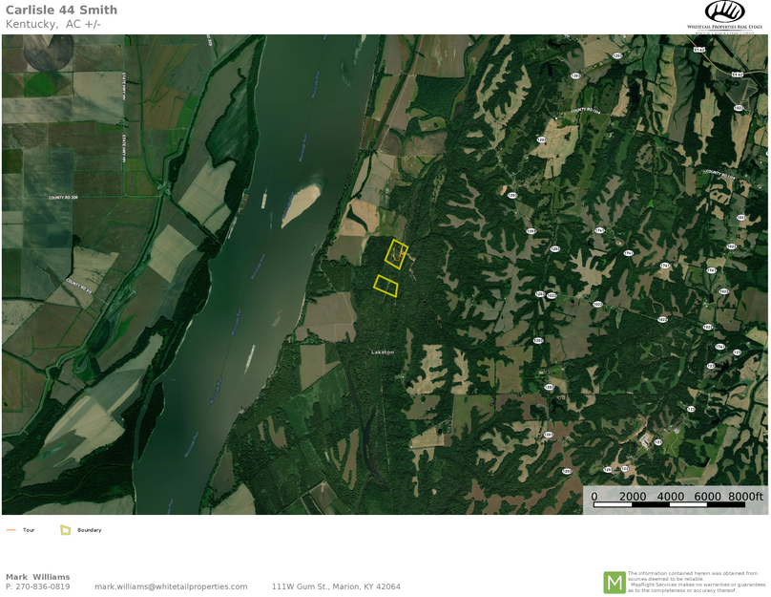This screenshot has width=771, height=597.
Task: Click the phone number 270-836-0819
Action: [43, 586]
